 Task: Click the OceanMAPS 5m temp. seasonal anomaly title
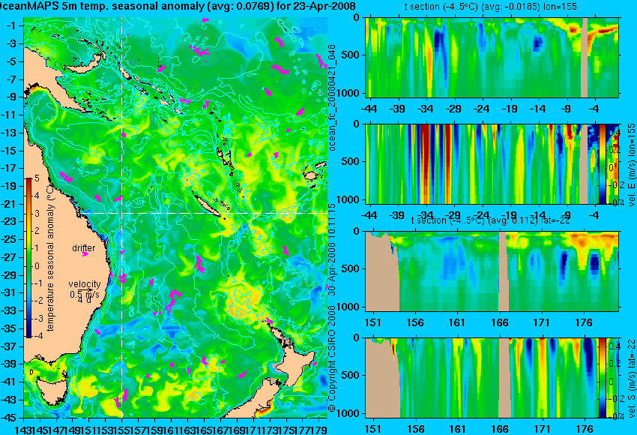pyautogui.click(x=178, y=6)
